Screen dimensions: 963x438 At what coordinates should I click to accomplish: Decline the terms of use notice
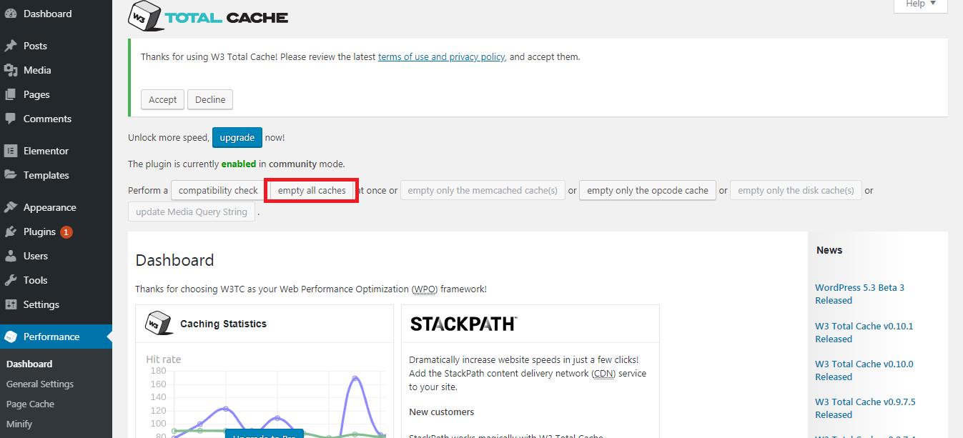pos(210,99)
